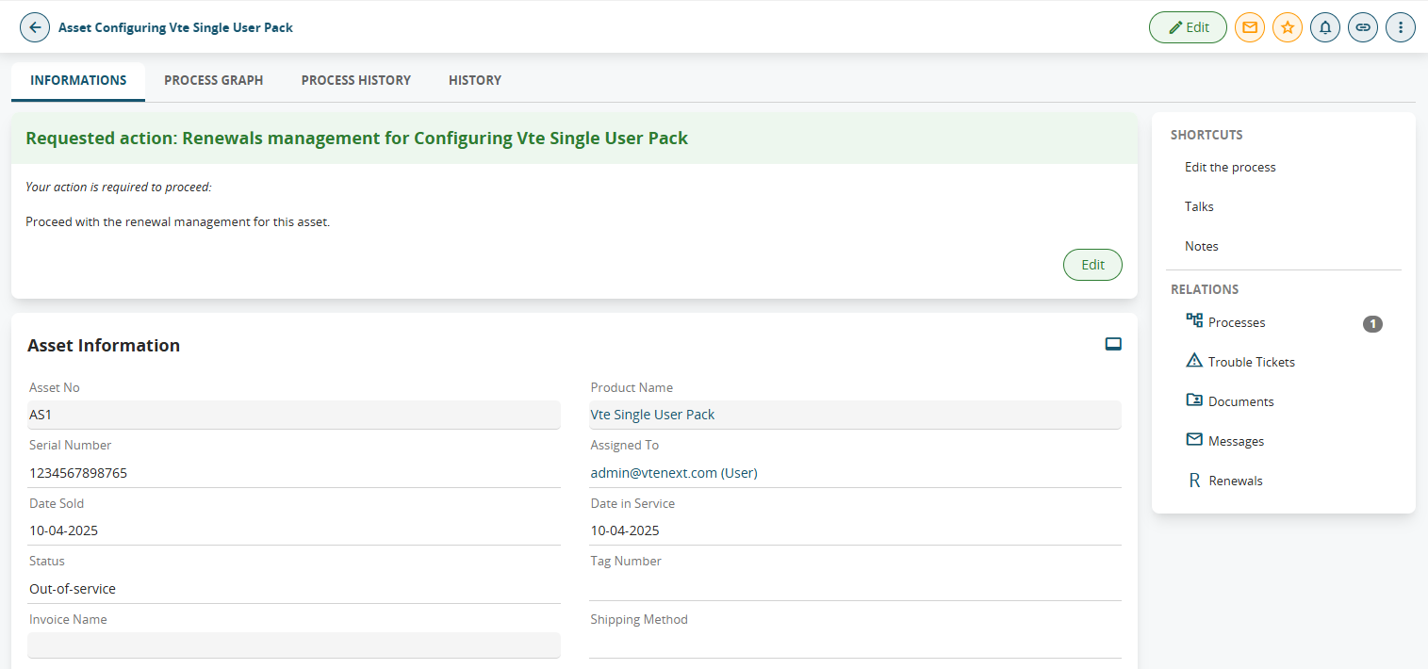Image resolution: width=1428 pixels, height=669 pixels.
Task: Click the link chain icon in header
Action: [x=1363, y=27]
